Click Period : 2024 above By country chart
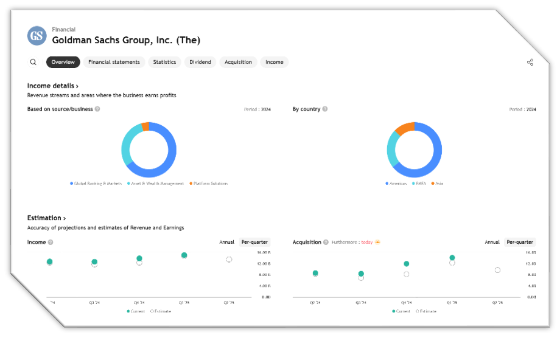The image size is (560, 338). tap(523, 109)
